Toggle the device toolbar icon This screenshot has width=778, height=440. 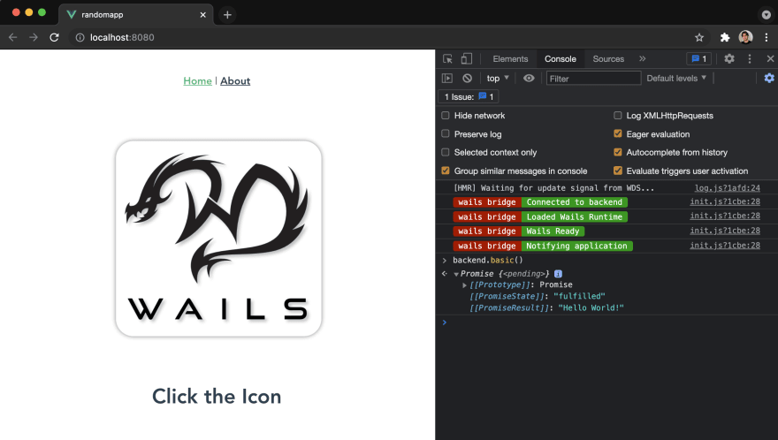coord(467,59)
